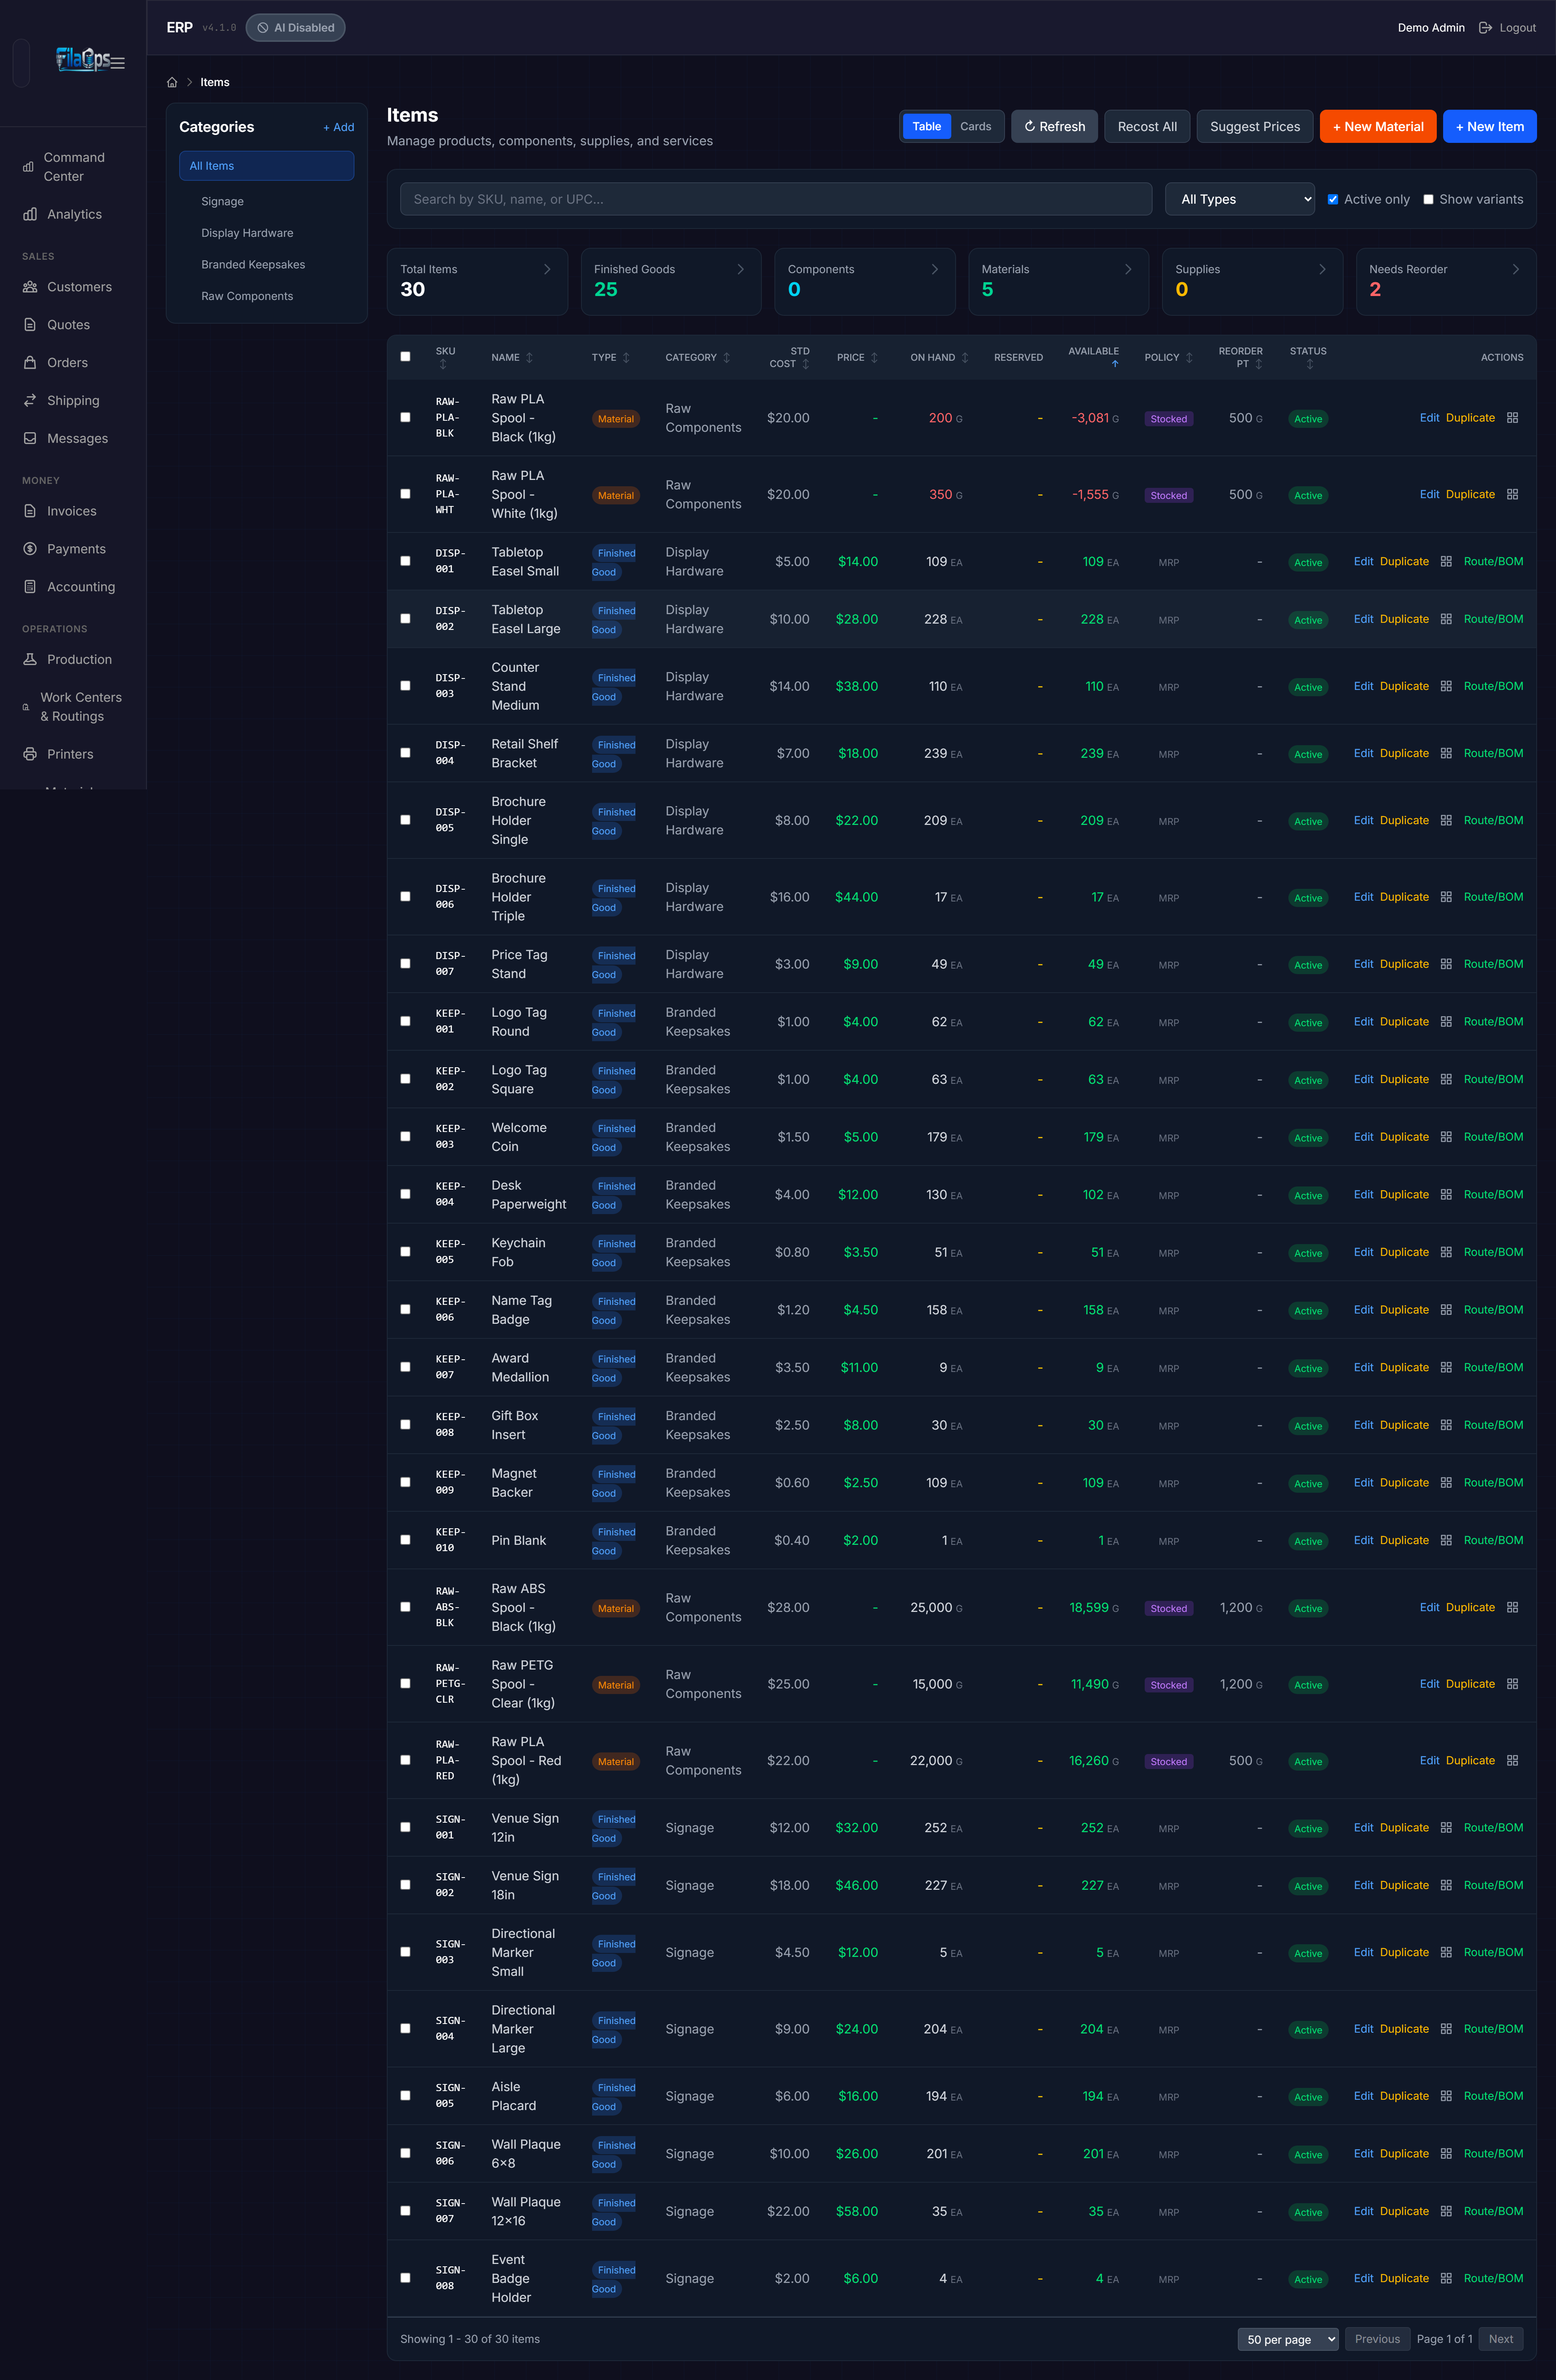Click the AI Disabled status badge
1556x2380 pixels.
[x=296, y=28]
